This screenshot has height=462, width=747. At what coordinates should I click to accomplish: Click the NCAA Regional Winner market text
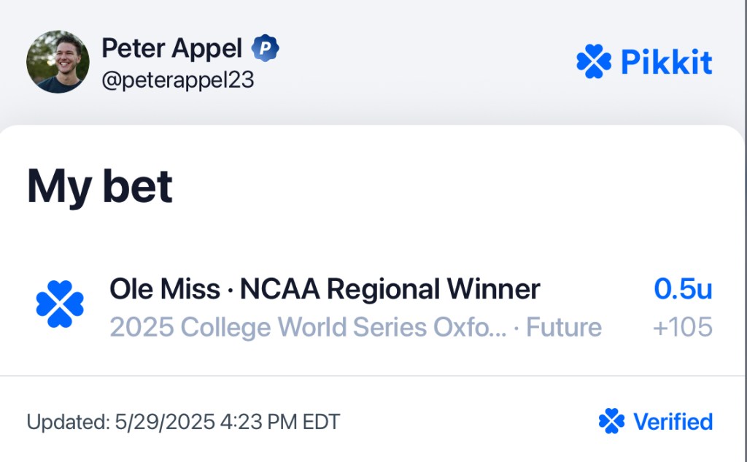[390, 289]
